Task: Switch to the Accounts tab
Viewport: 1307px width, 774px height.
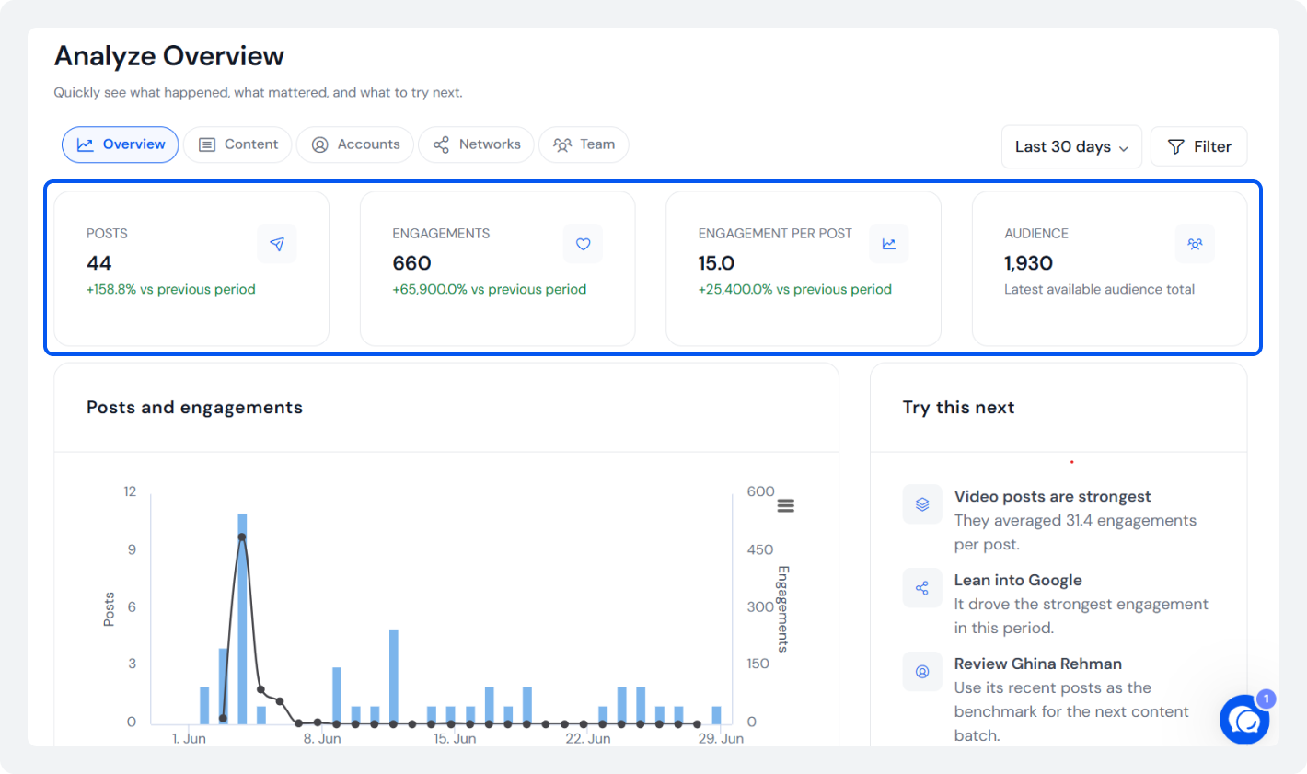Action: coord(355,144)
